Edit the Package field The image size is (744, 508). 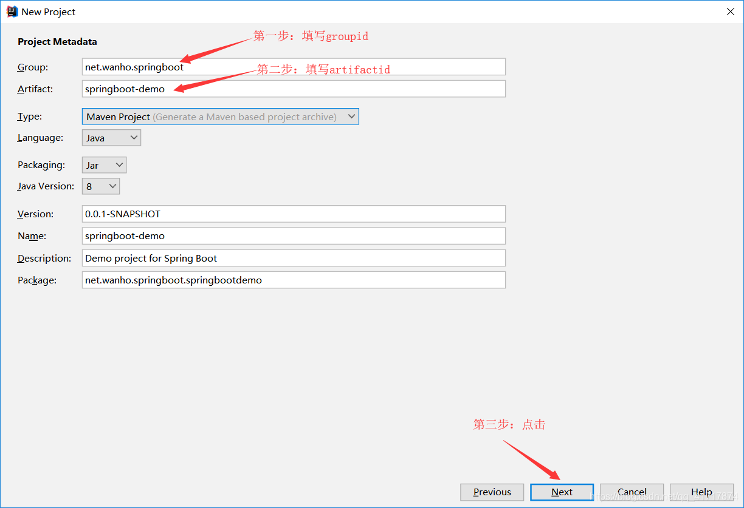294,280
